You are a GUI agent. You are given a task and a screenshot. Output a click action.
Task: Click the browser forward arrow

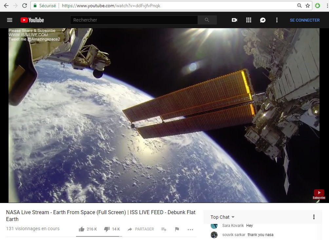coord(15,6)
